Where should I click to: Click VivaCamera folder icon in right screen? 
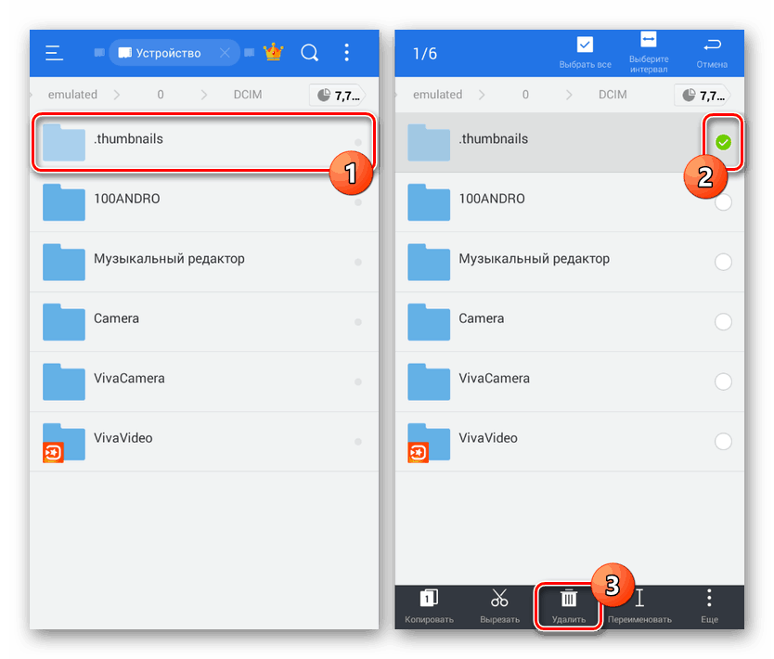(x=429, y=382)
